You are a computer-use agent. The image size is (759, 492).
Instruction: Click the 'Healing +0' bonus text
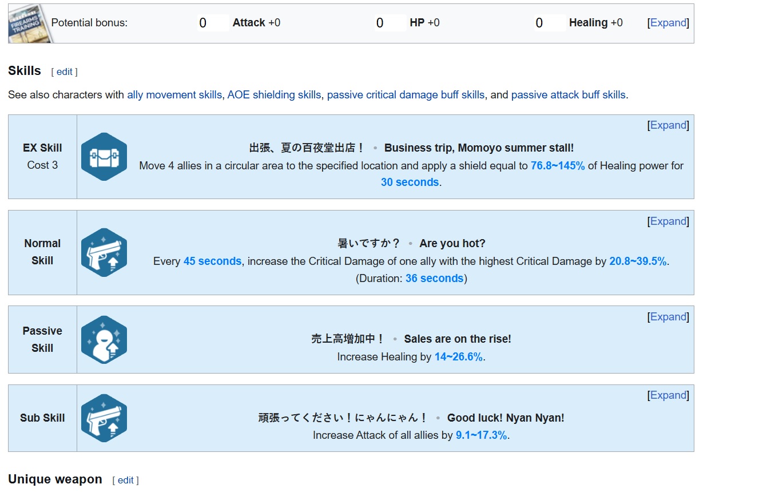(x=595, y=23)
